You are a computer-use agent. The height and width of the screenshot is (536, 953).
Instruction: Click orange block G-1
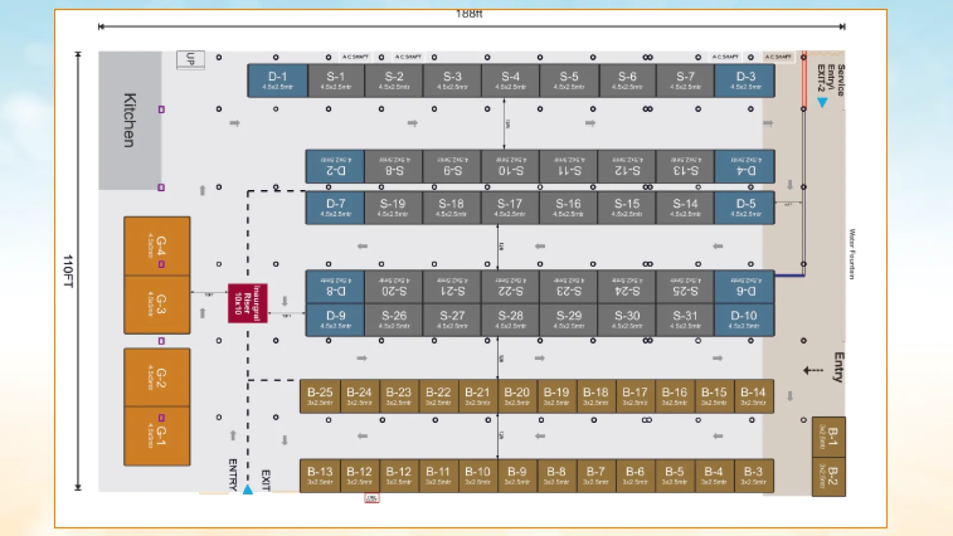point(157,436)
